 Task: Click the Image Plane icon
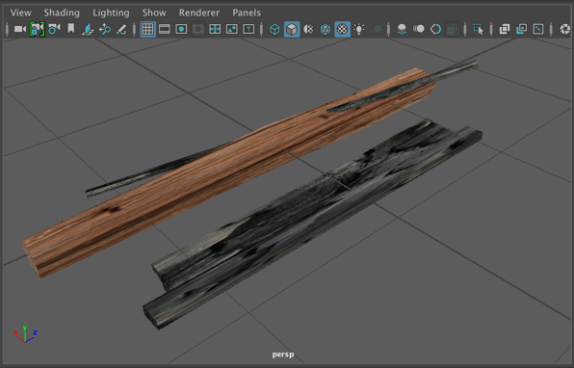point(88,29)
